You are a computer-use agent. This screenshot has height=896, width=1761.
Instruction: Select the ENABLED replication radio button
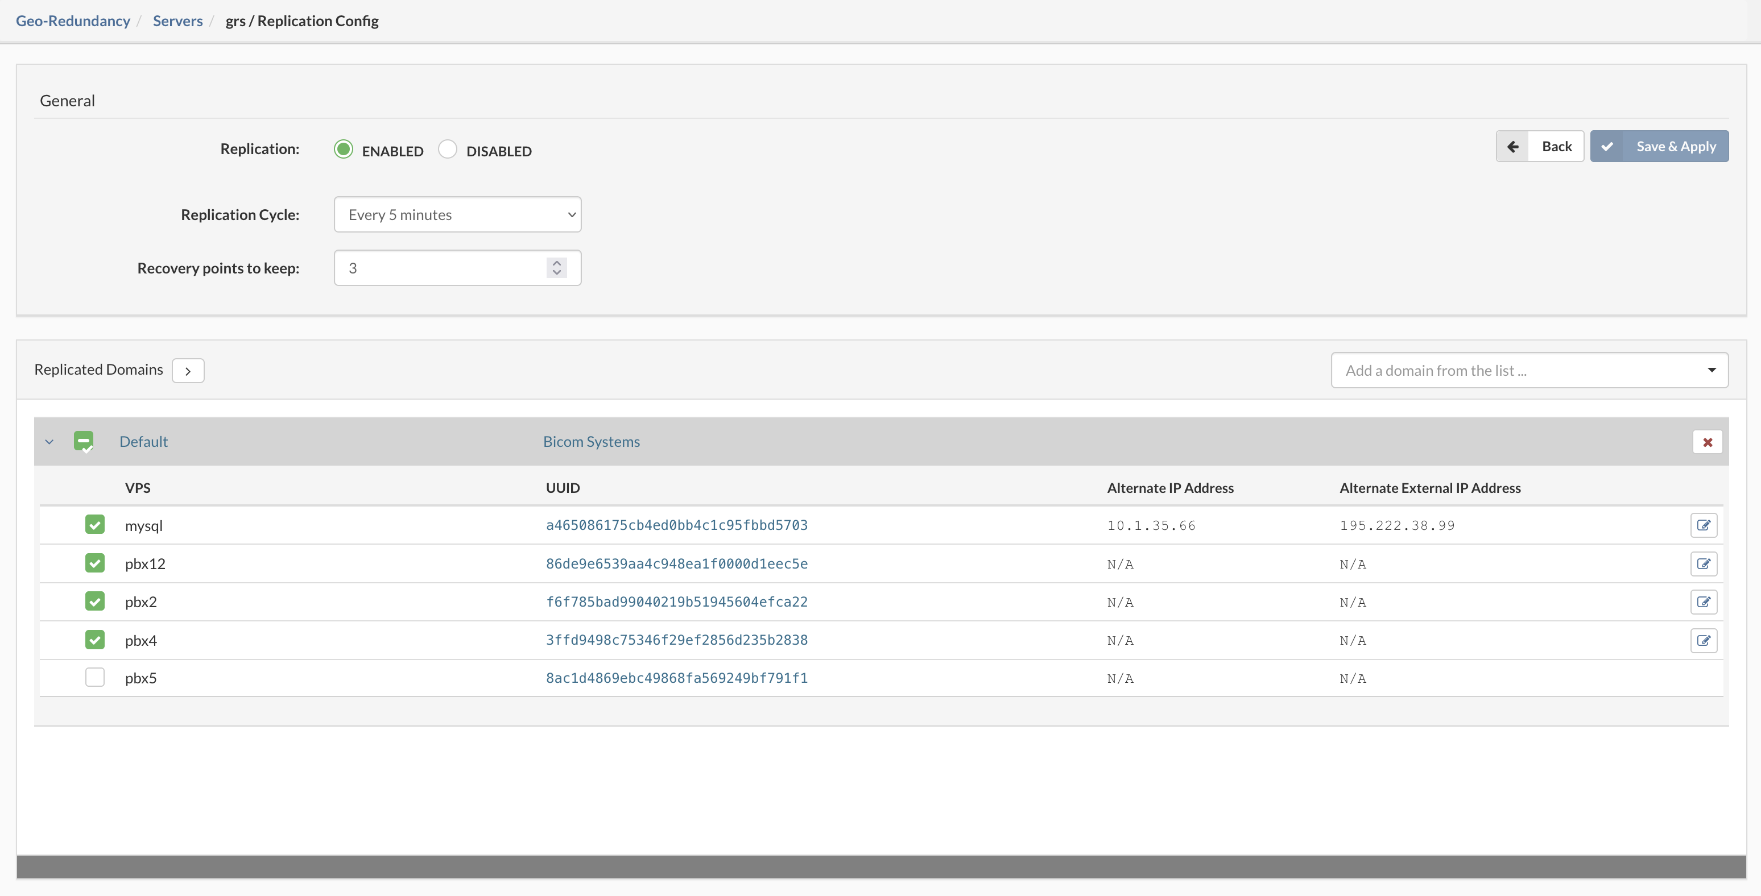pyautogui.click(x=343, y=149)
